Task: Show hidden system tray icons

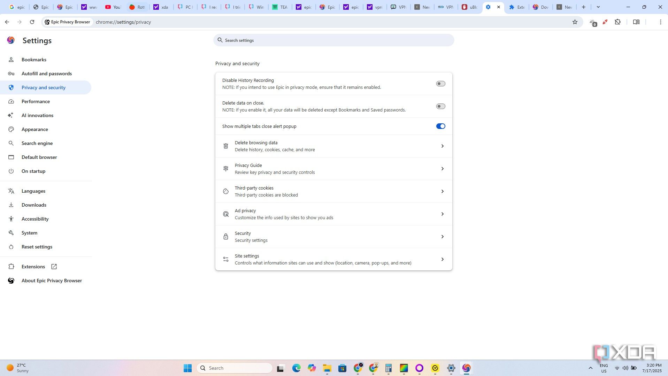Action: (x=590, y=368)
